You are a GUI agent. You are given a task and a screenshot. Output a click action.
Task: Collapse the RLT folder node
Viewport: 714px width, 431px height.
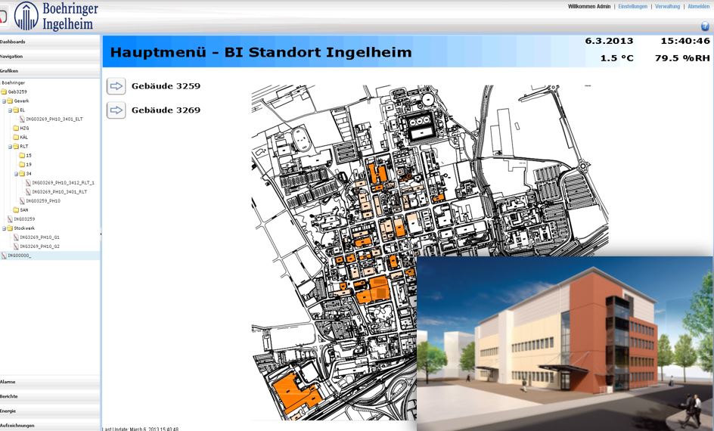[x=10, y=147]
